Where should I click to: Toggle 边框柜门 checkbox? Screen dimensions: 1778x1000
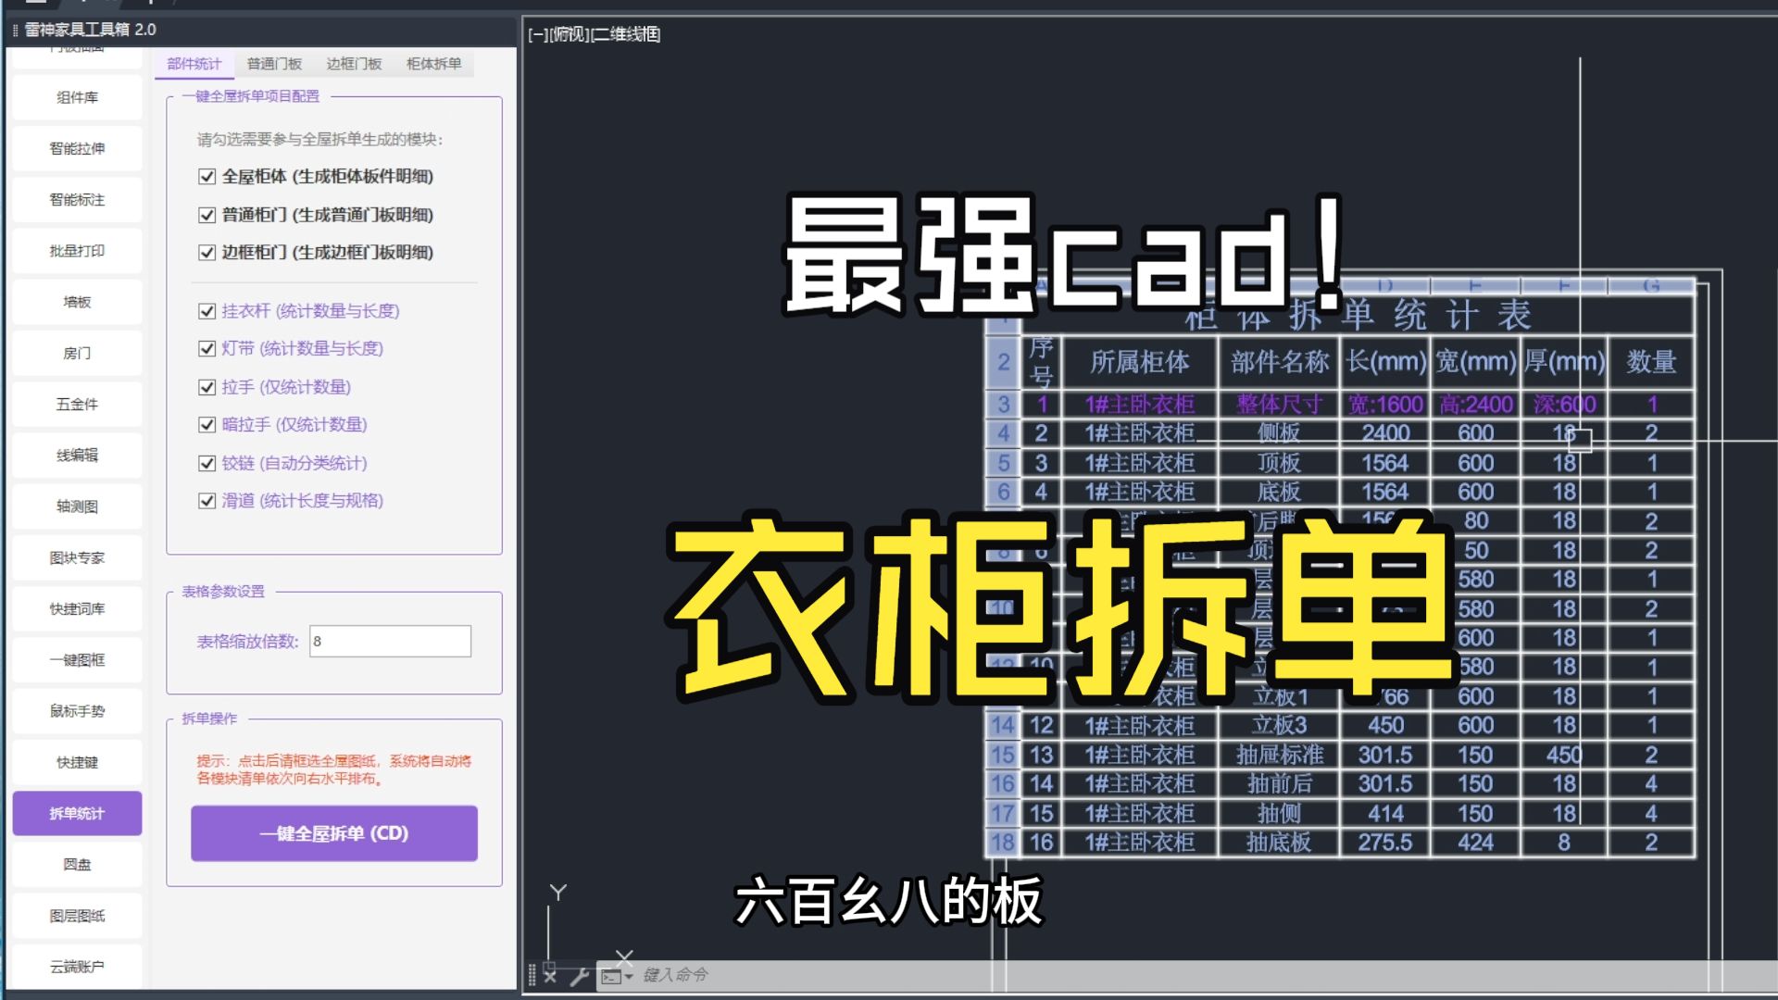point(207,253)
